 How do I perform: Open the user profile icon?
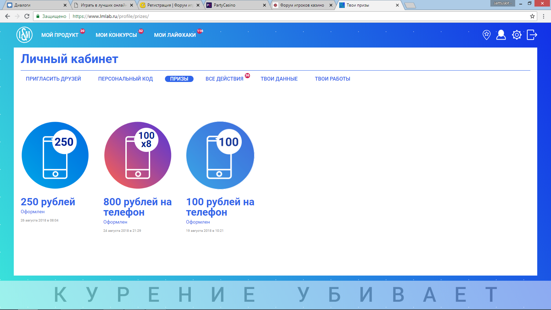click(501, 35)
